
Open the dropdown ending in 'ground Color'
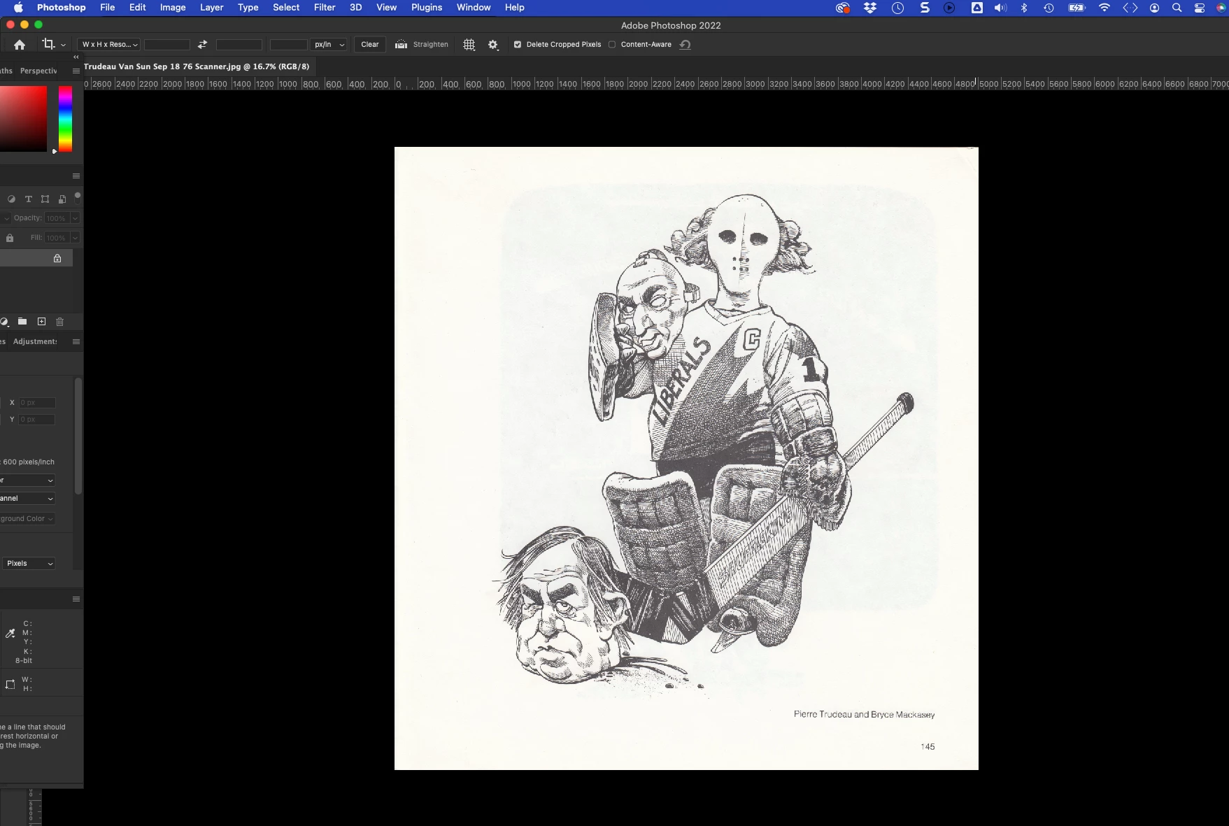(x=27, y=519)
